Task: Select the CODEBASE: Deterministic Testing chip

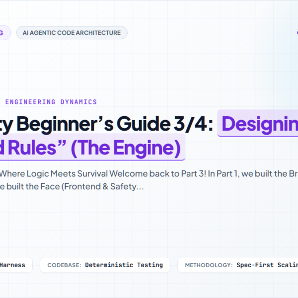Action: coord(105,265)
